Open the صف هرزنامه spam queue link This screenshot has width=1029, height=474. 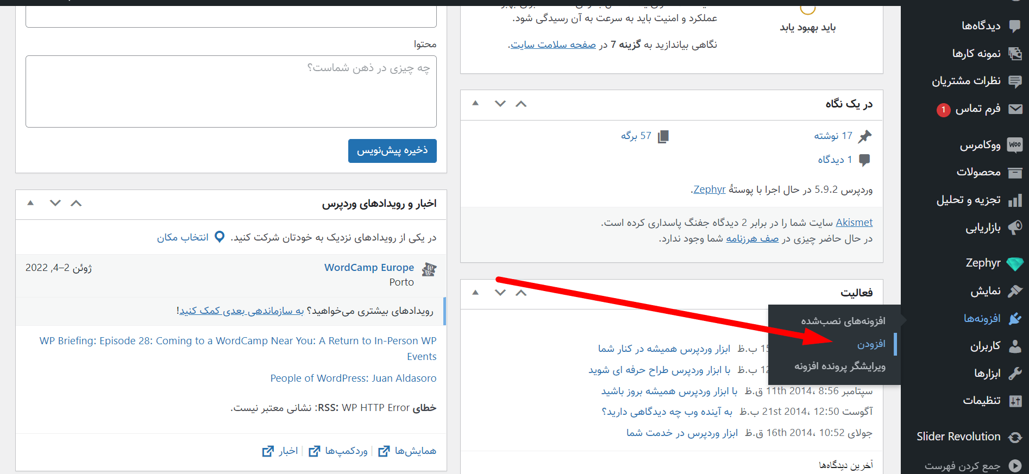[x=752, y=238]
